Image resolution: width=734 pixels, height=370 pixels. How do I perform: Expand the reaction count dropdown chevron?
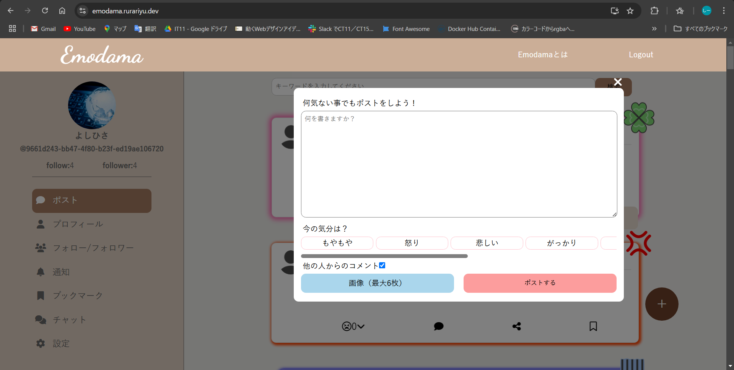tap(361, 326)
